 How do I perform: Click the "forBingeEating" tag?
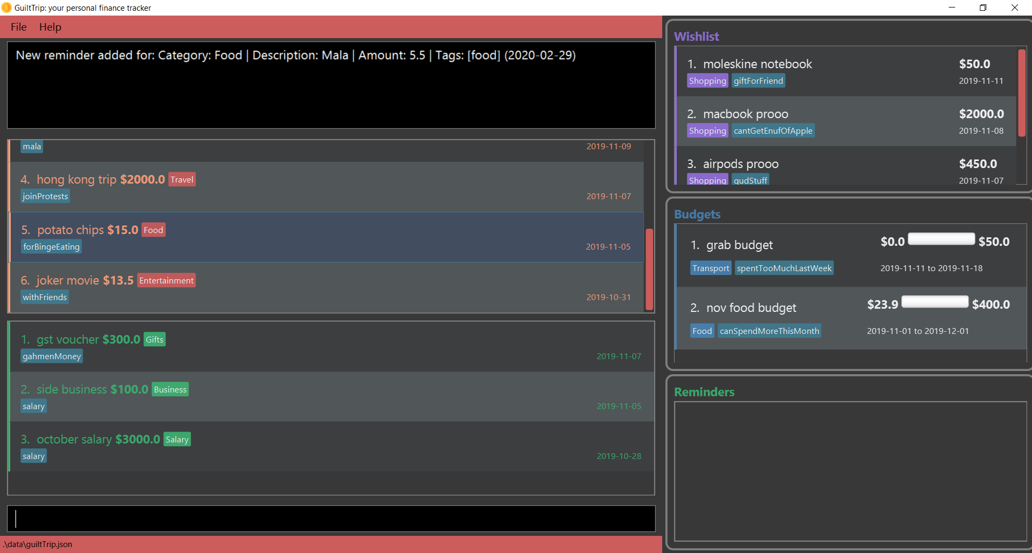[52, 247]
